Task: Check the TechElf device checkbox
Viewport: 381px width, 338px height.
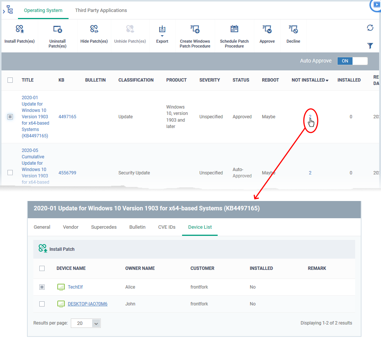Action: pyautogui.click(x=42, y=287)
